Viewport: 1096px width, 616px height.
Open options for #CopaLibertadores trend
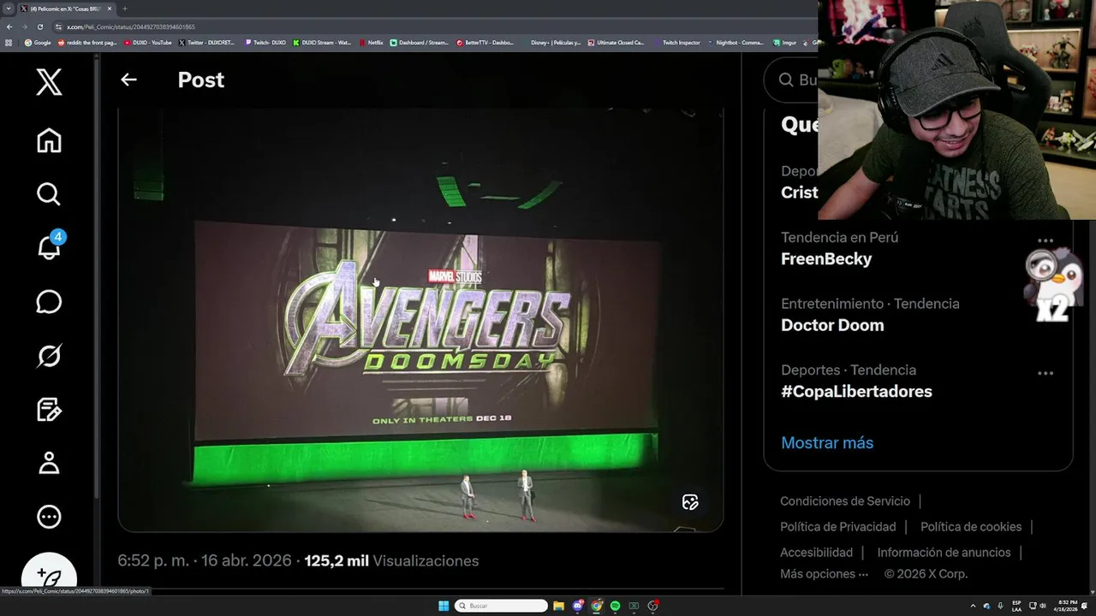click(1045, 373)
